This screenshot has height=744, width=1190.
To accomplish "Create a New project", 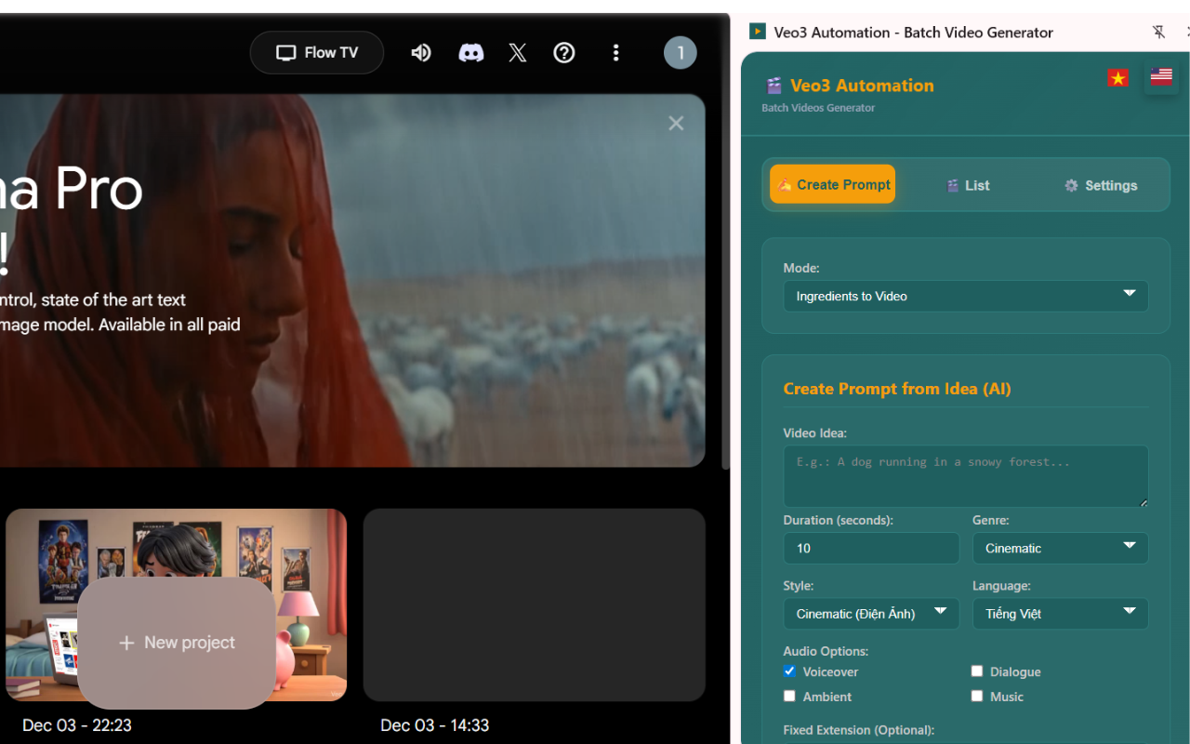I will coord(177,643).
